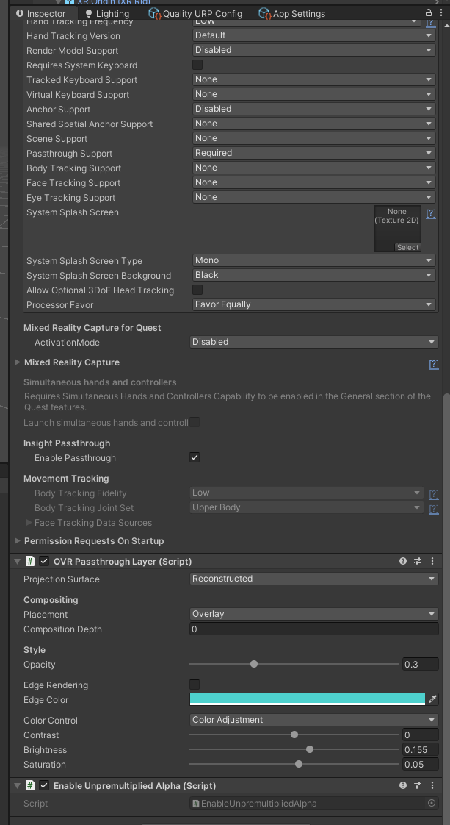Image resolution: width=450 pixels, height=825 pixels.
Task: Open presets for OVR Passthrough Layer
Action: [418, 561]
